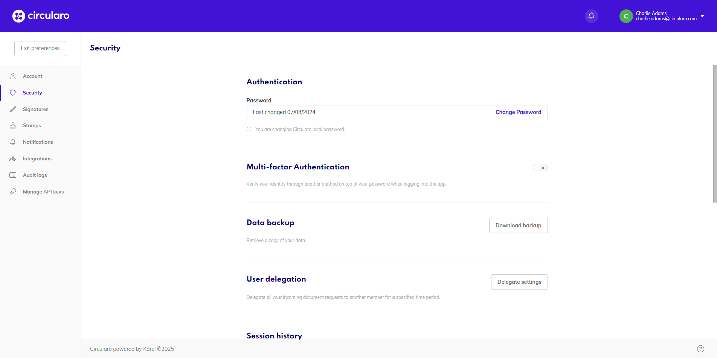
Task: Expand the user account dropdown arrow
Action: pos(702,16)
